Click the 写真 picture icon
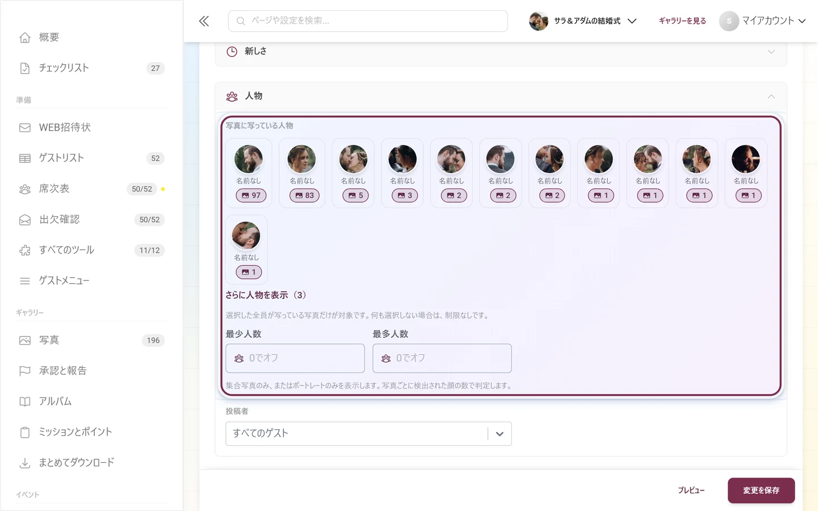Screen dimensions: 818x511 point(25,341)
